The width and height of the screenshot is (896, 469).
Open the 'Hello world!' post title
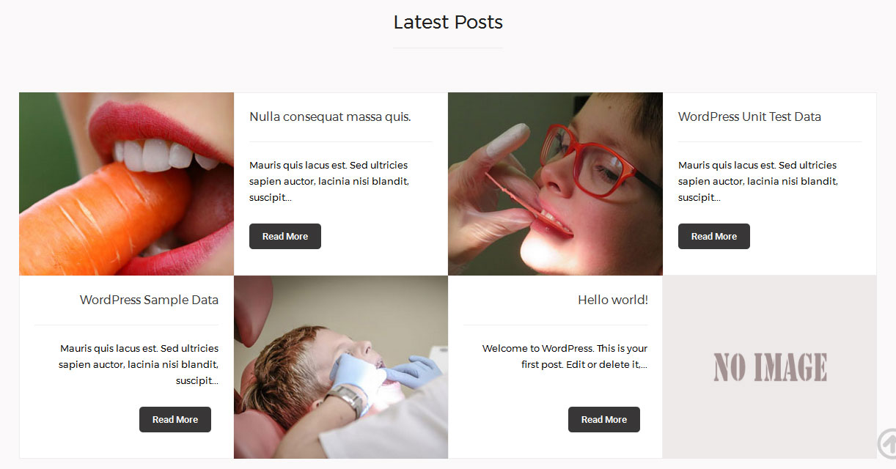tap(613, 300)
